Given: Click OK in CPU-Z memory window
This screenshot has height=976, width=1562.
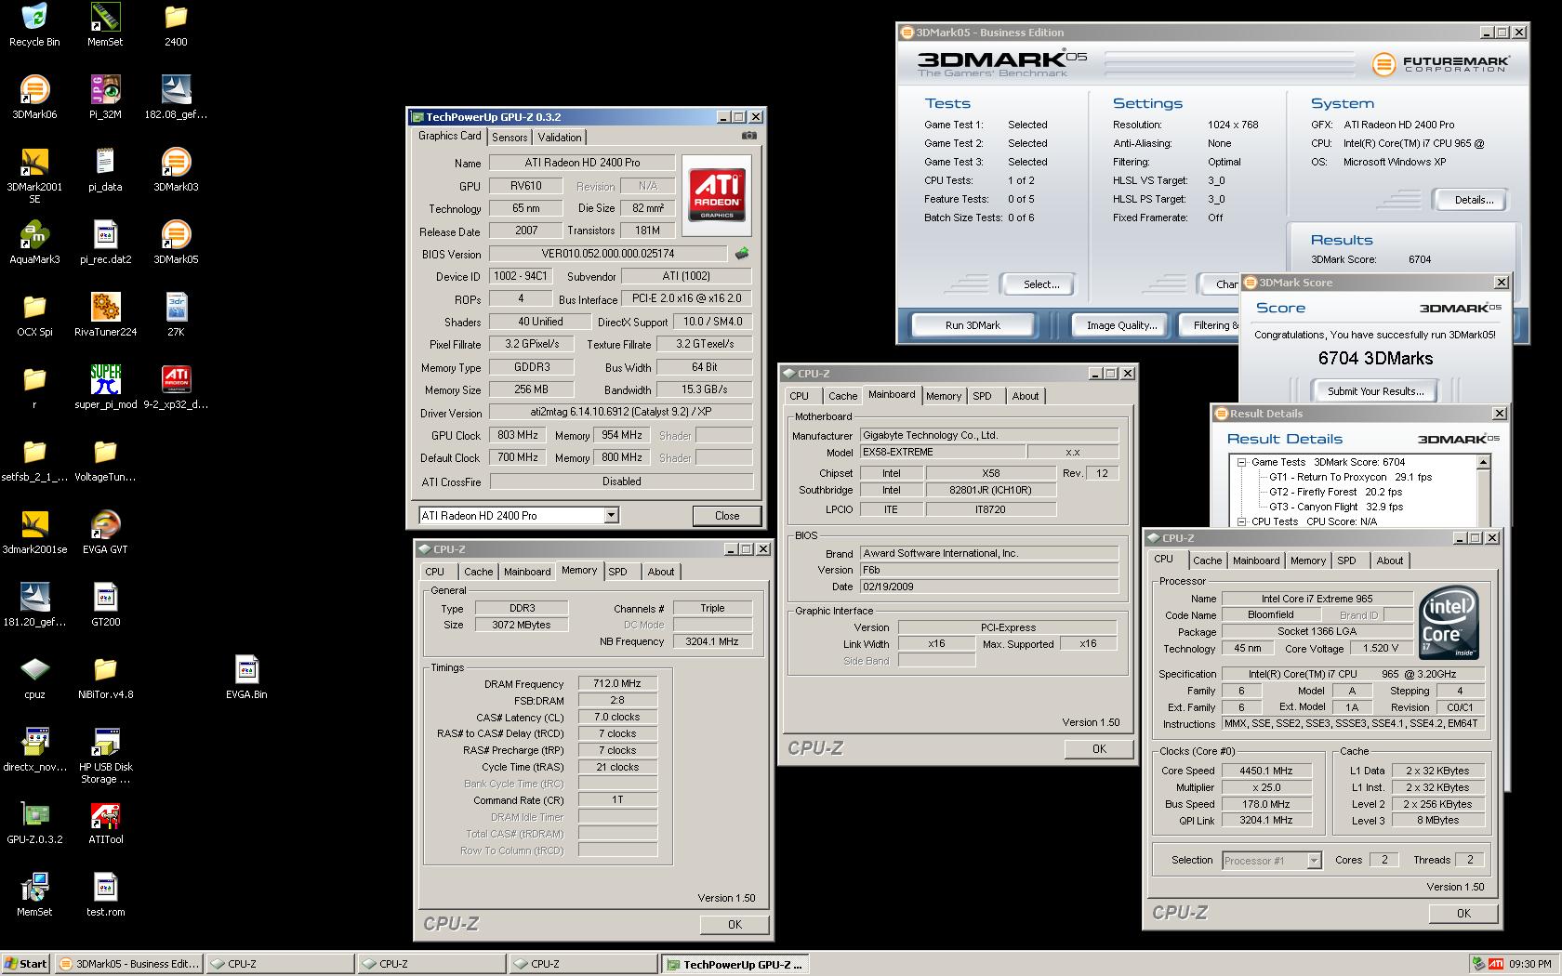Looking at the screenshot, I should click(x=735, y=925).
